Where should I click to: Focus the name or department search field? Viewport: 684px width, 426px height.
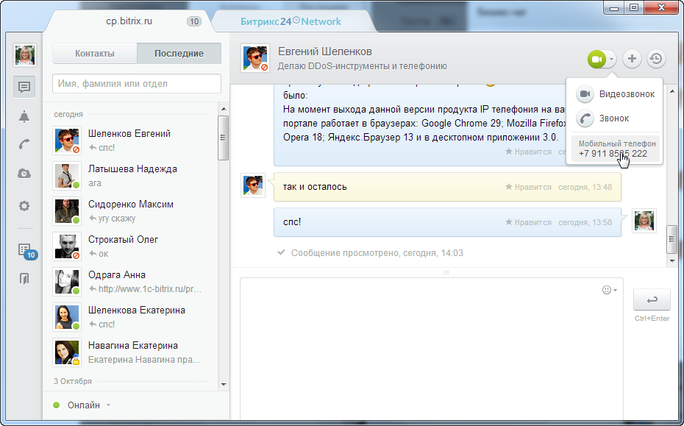137,83
